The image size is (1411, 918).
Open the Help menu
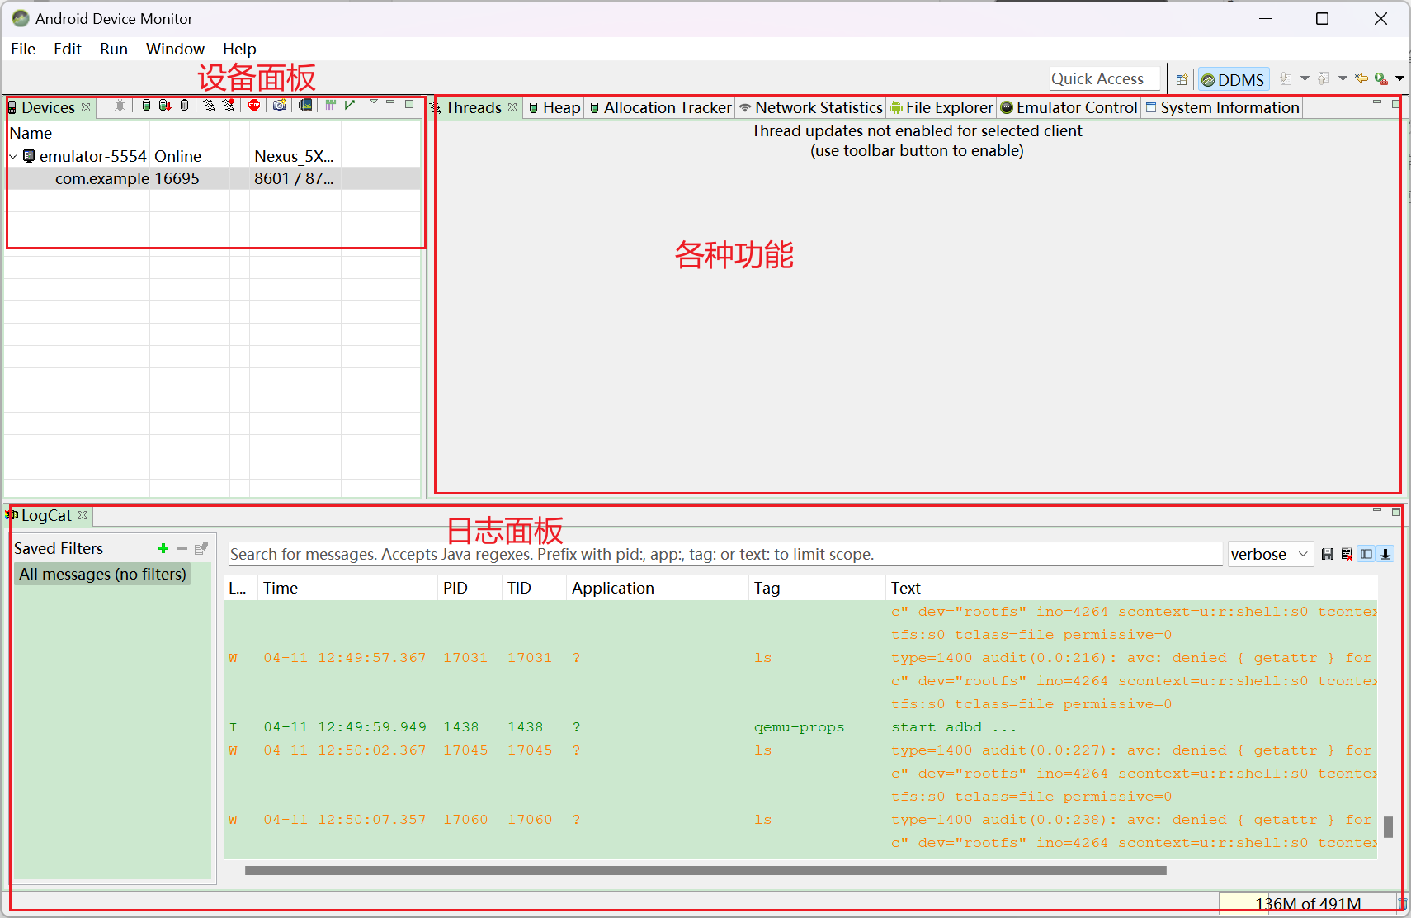239,49
